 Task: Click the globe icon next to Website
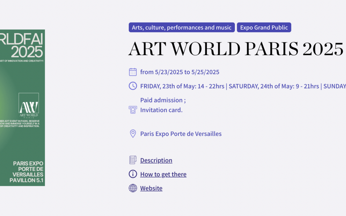[133, 188]
